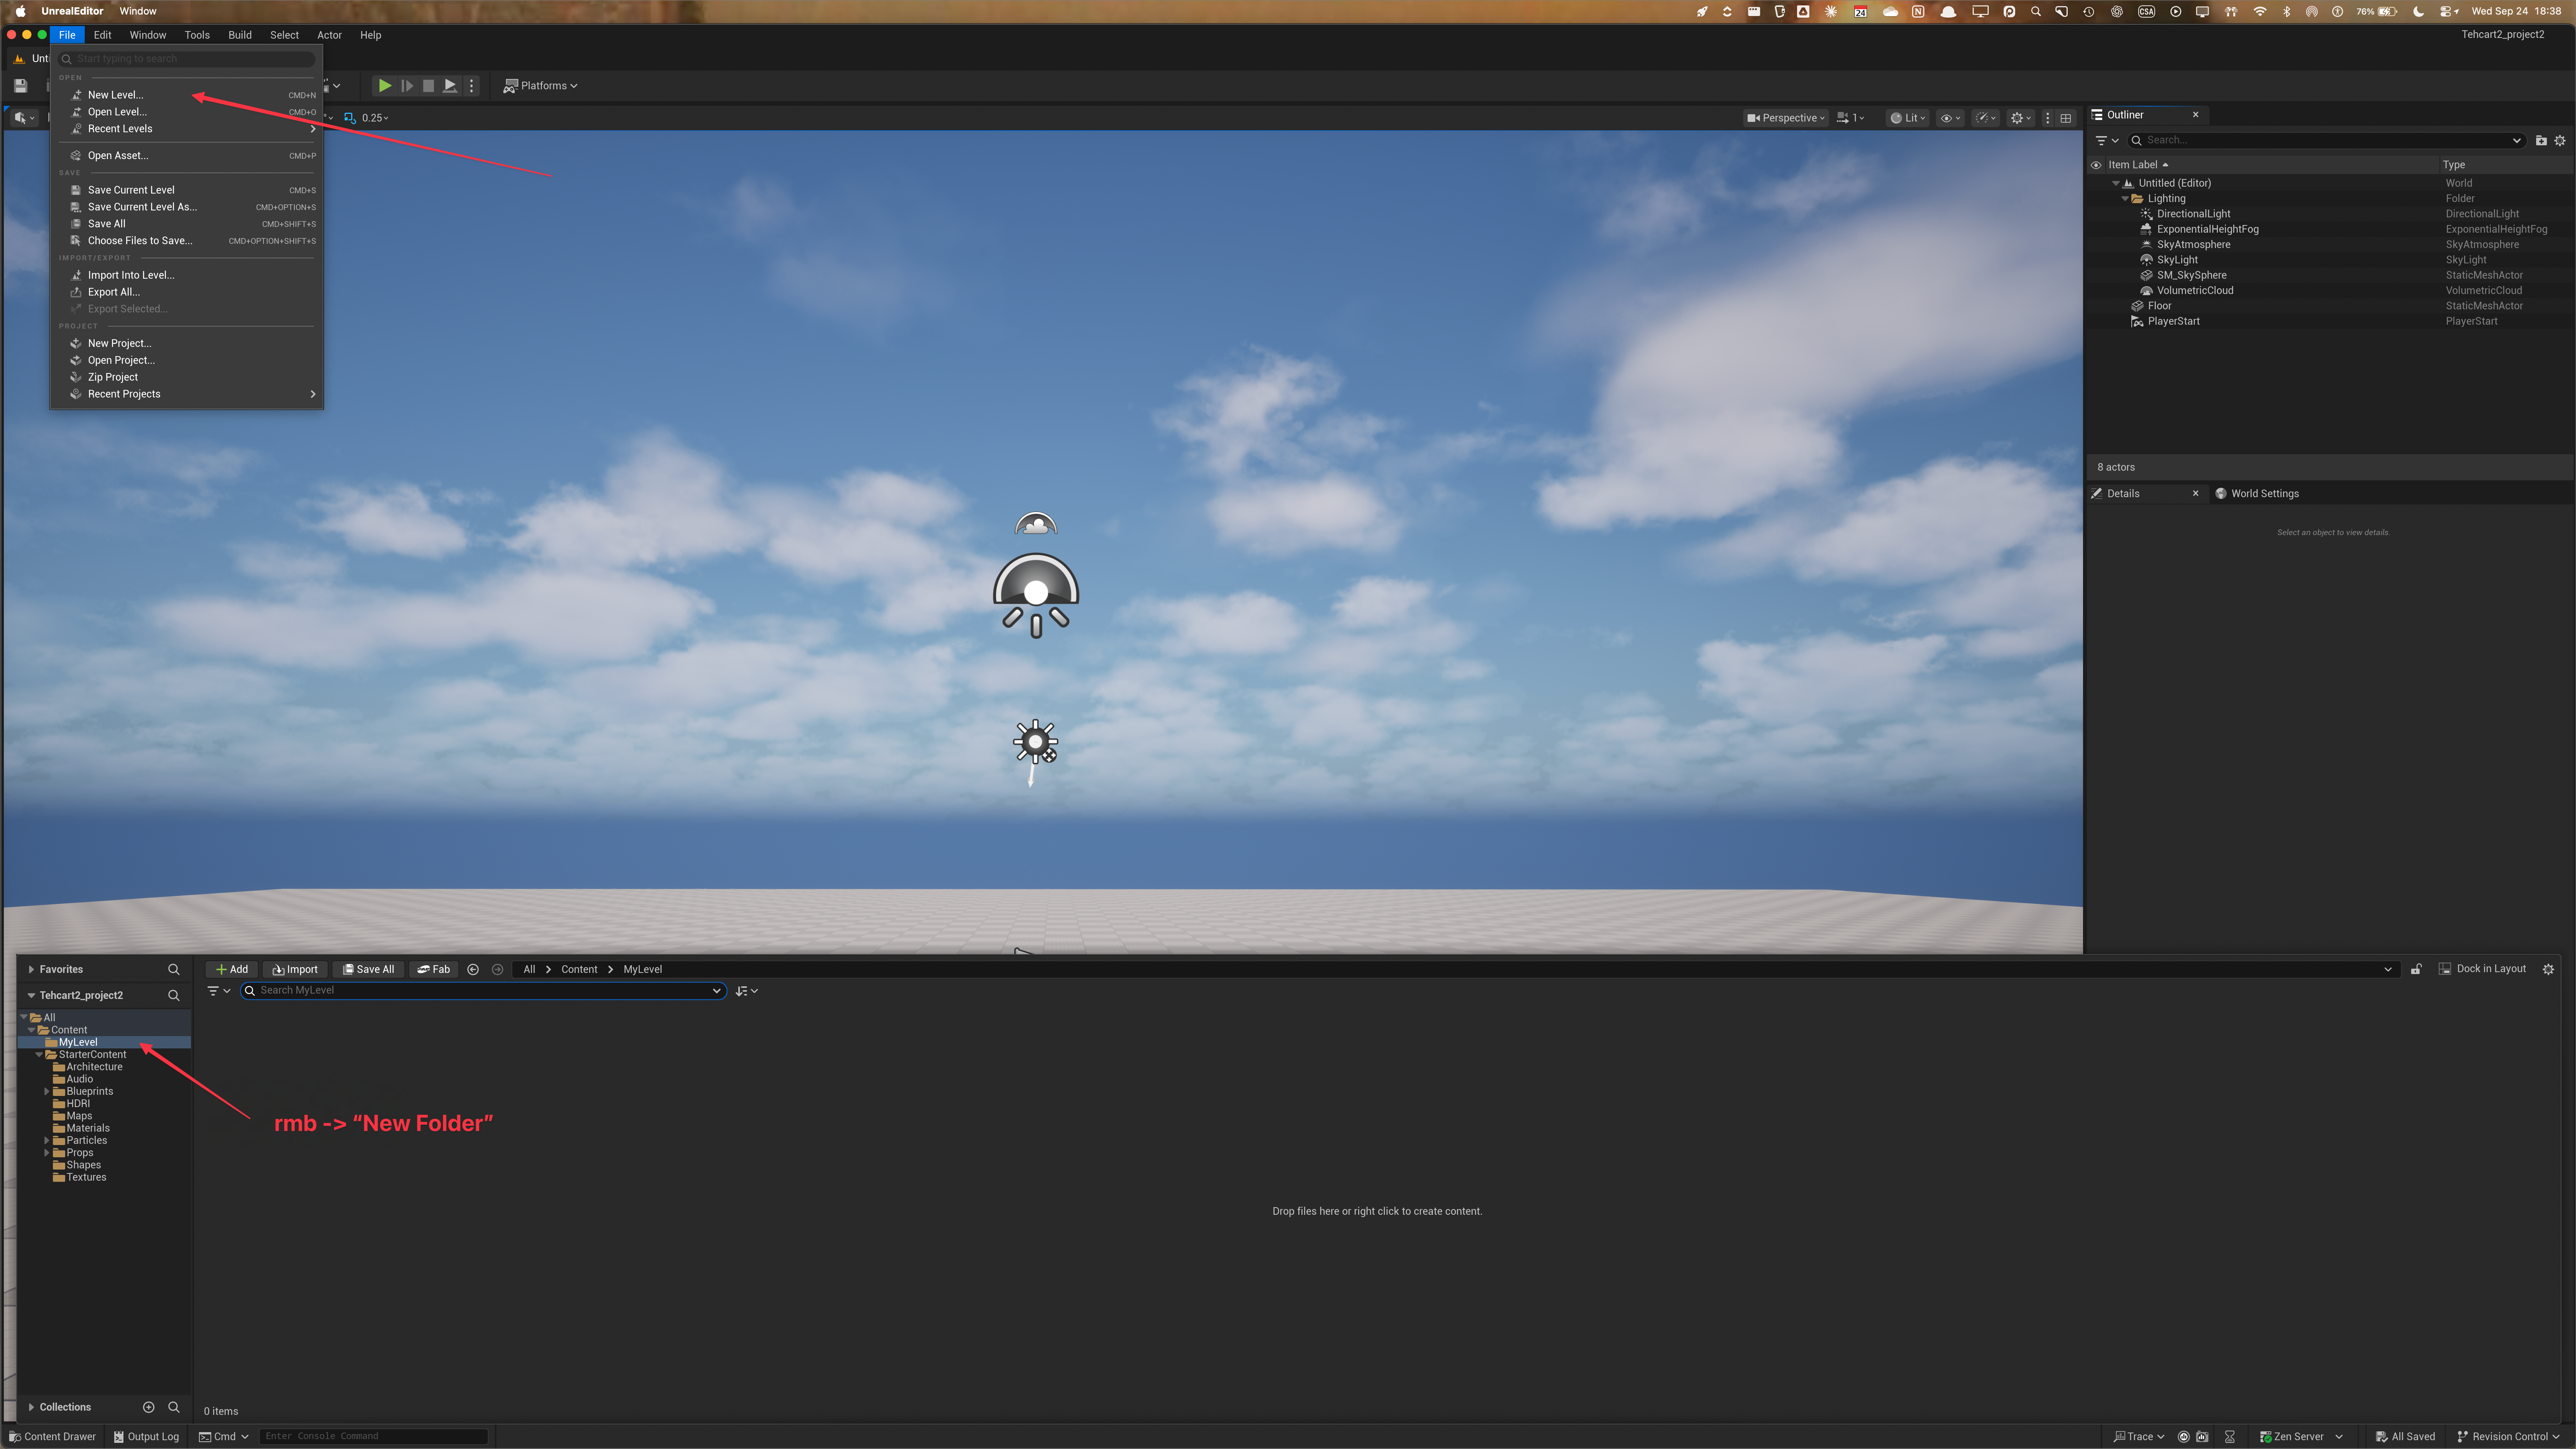Open the Lit view mode dropdown
Viewport: 2576px width, 1449px height.
pos(1908,118)
